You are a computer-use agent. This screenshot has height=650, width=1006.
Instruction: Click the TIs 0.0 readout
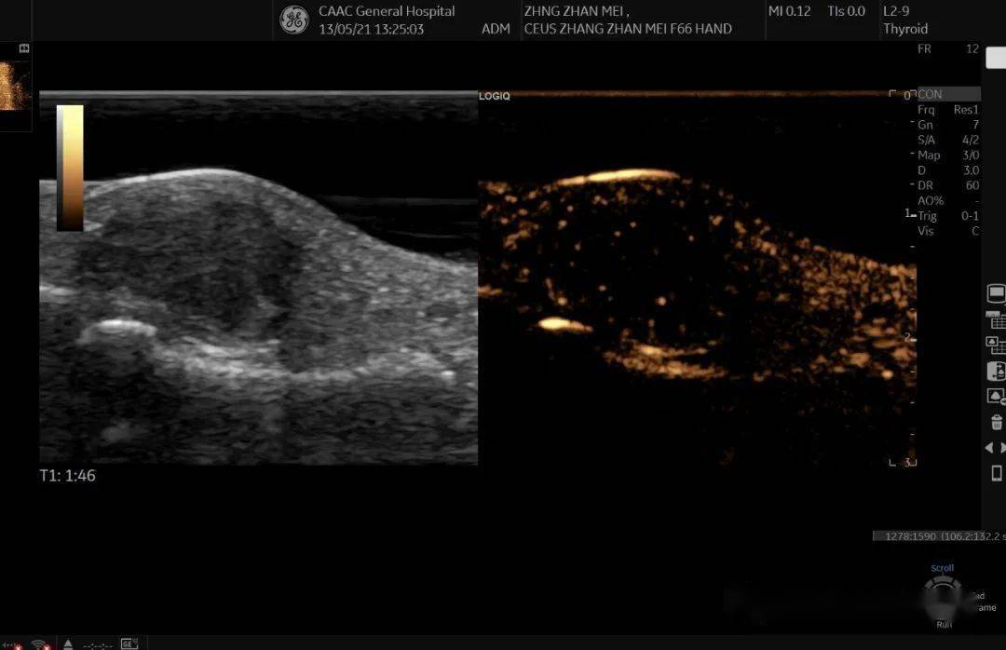click(x=846, y=11)
